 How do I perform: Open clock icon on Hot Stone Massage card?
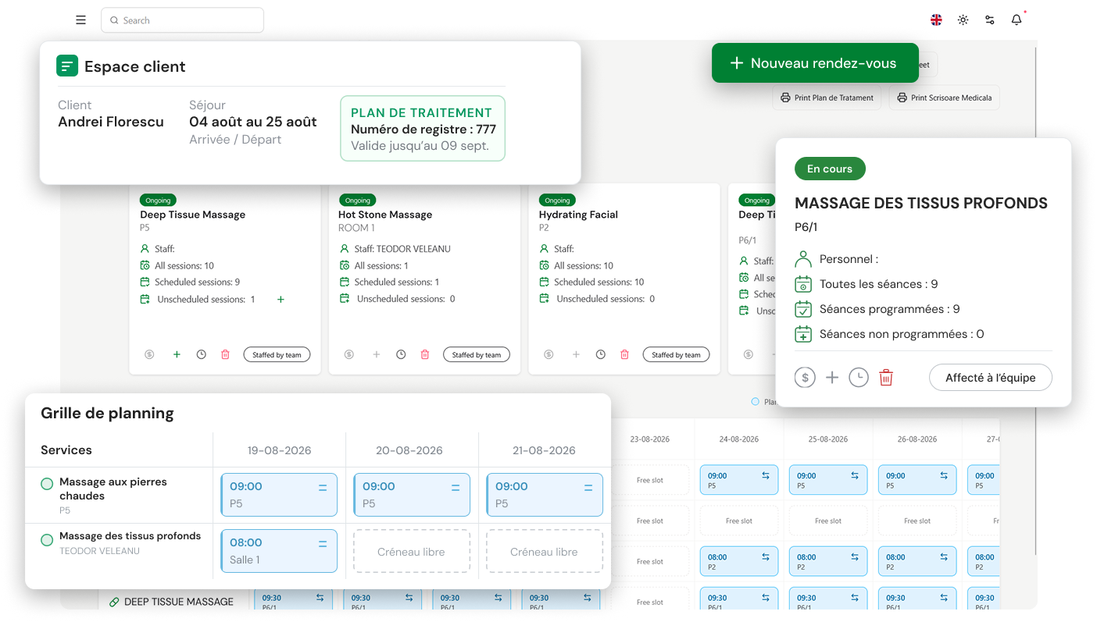[401, 354]
